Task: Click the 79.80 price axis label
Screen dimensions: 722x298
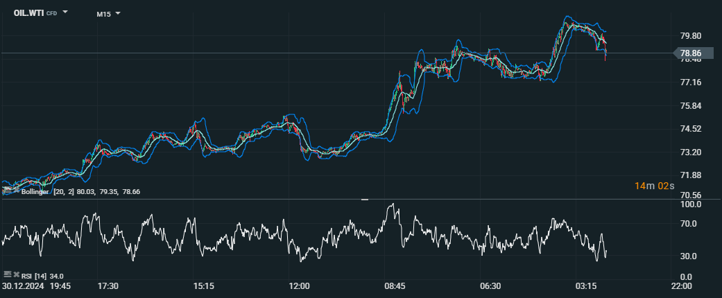Action: [x=691, y=36]
